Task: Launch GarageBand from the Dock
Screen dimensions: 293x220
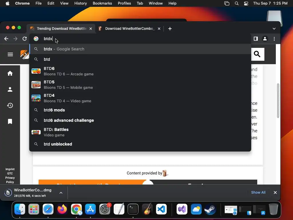Action: (147, 209)
